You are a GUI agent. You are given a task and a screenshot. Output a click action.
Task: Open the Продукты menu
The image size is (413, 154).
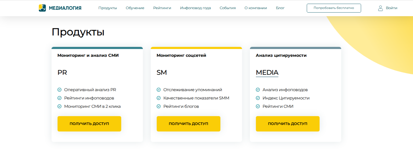pyautogui.click(x=108, y=8)
